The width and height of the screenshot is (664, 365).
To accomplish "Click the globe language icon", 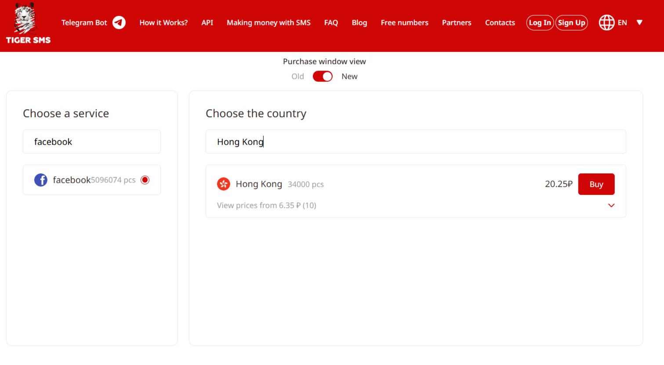I will (x=606, y=22).
